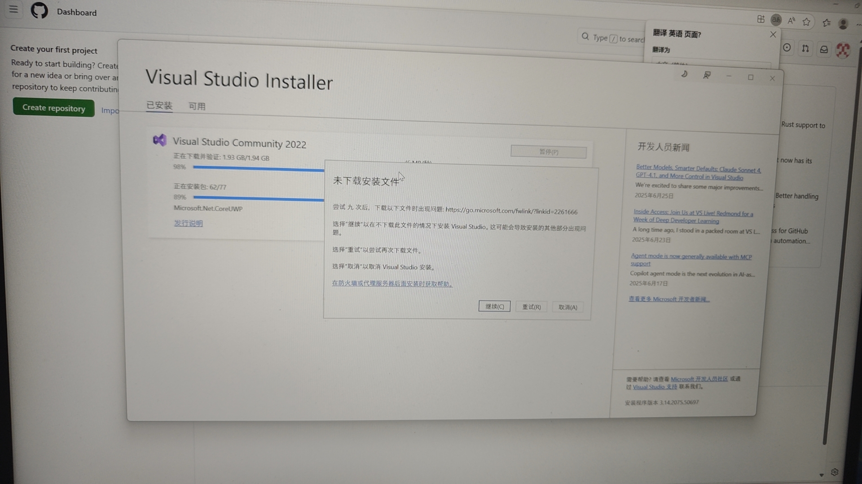Click the Microsoft.Net.CoreUWP package name
Image resolution: width=862 pixels, height=484 pixels.
click(208, 208)
